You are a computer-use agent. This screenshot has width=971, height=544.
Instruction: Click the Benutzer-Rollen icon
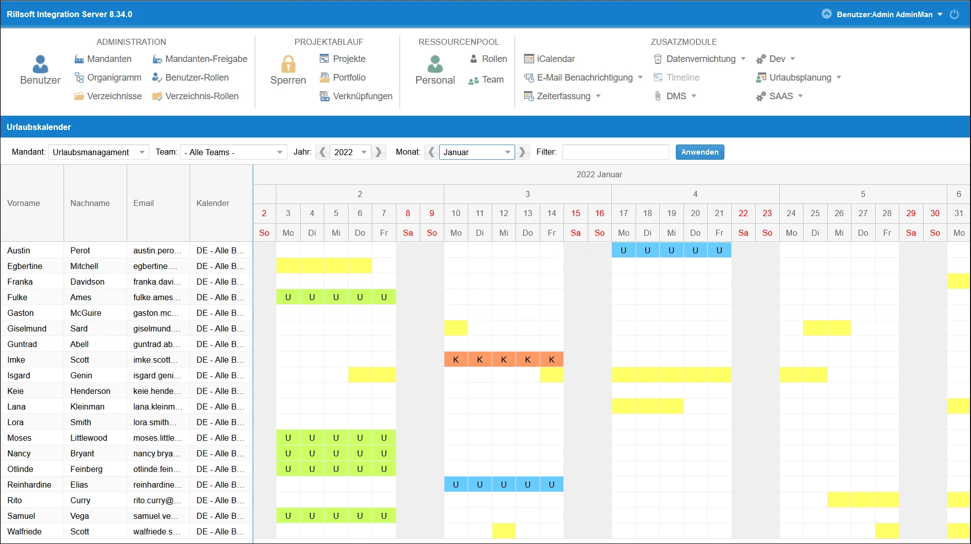[x=157, y=78]
